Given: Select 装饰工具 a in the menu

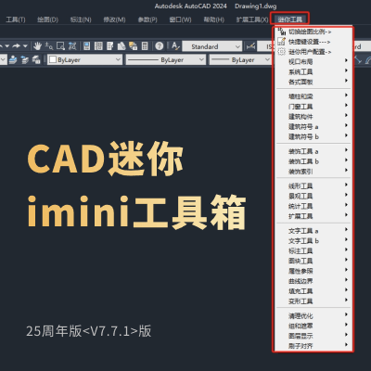Looking at the screenshot, I should (x=313, y=151).
